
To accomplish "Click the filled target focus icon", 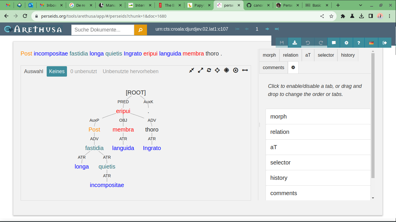I will click(227, 70).
